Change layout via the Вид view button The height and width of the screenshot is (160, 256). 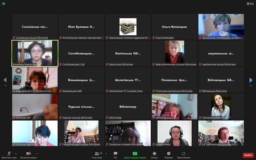pos(250,4)
